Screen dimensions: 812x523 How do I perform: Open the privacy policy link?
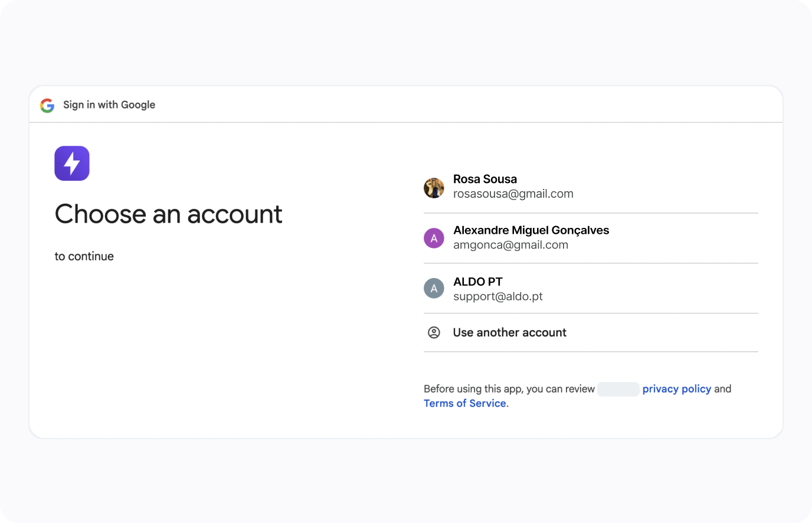(676, 388)
